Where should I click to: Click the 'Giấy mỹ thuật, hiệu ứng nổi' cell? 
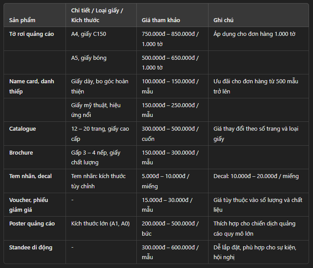point(96,110)
